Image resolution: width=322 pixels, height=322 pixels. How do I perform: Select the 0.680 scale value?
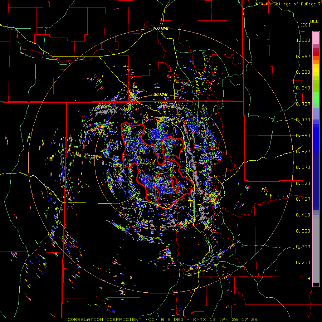[303, 136]
